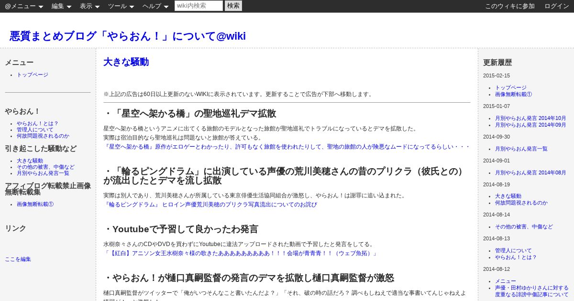Click ログイン in top bar
Screen dimensions: 574x301
pos(557,6)
